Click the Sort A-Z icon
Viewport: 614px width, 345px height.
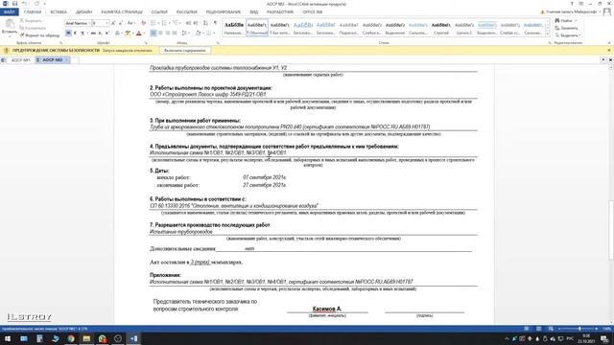pos(205,23)
